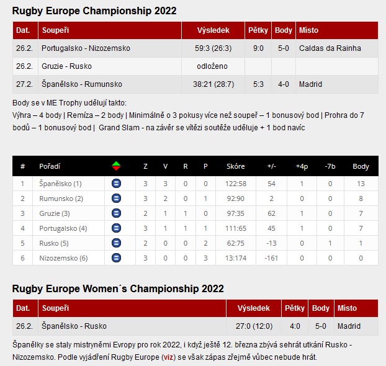Click the blue status icon beside Rumunsko
386x366 pixels.
pos(116,199)
